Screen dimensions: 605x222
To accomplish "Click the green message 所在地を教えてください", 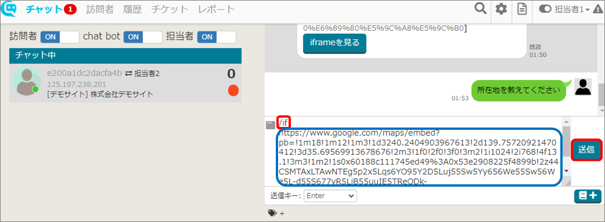I will tap(518, 90).
